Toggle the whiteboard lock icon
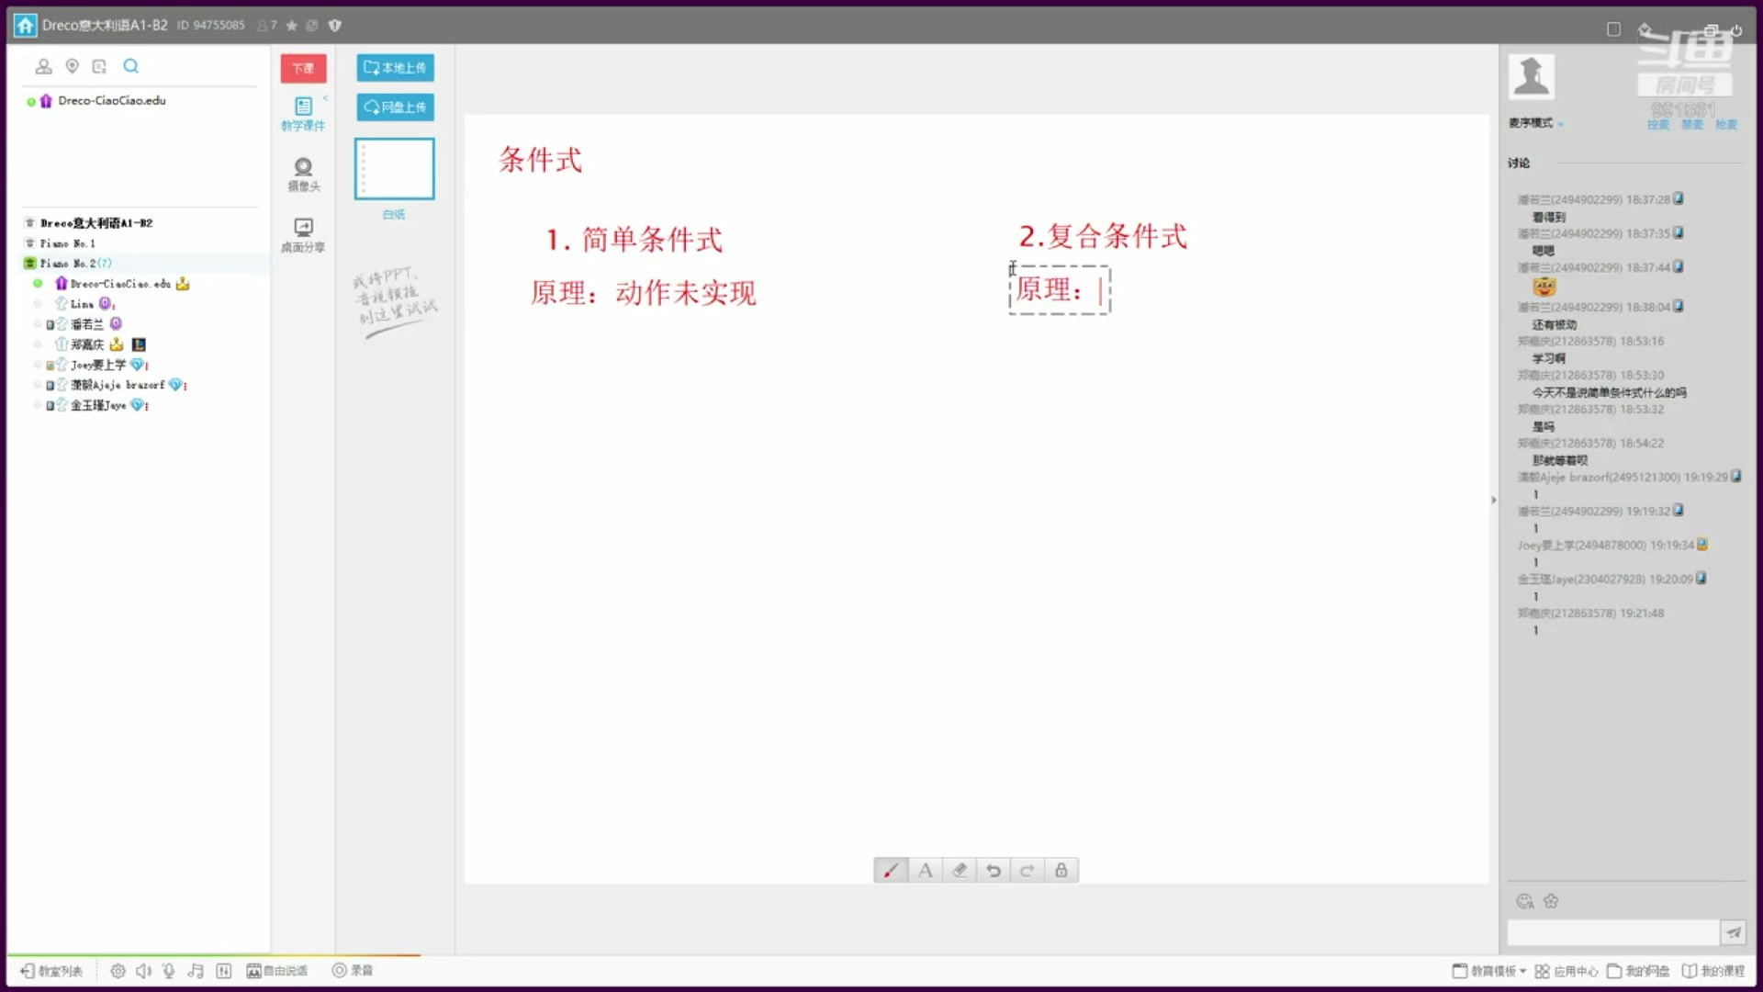The image size is (1763, 992). point(1061,870)
